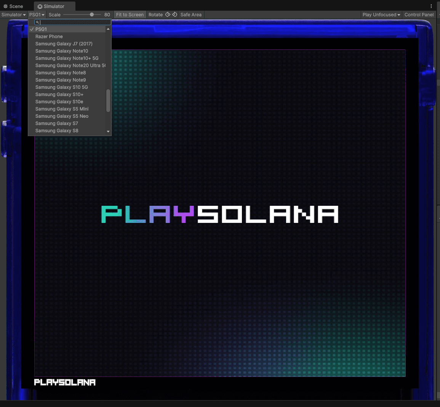Select the checked PSG1 device entry
The width and height of the screenshot is (440, 407).
pos(41,29)
